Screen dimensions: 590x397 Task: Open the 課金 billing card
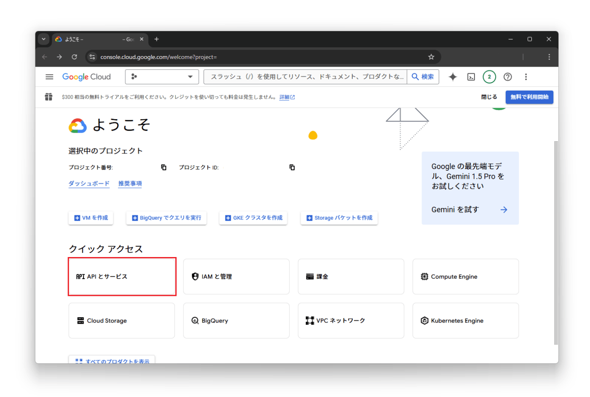pos(351,276)
